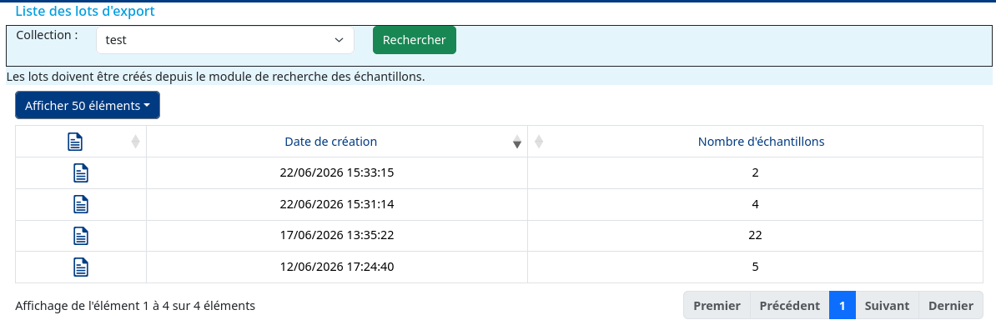
Task: Go to the Dernier page
Action: tap(951, 305)
